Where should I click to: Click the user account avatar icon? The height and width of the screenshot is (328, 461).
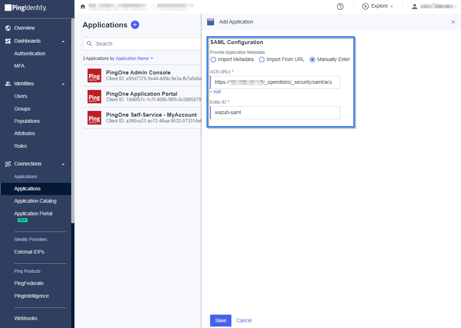pos(415,7)
